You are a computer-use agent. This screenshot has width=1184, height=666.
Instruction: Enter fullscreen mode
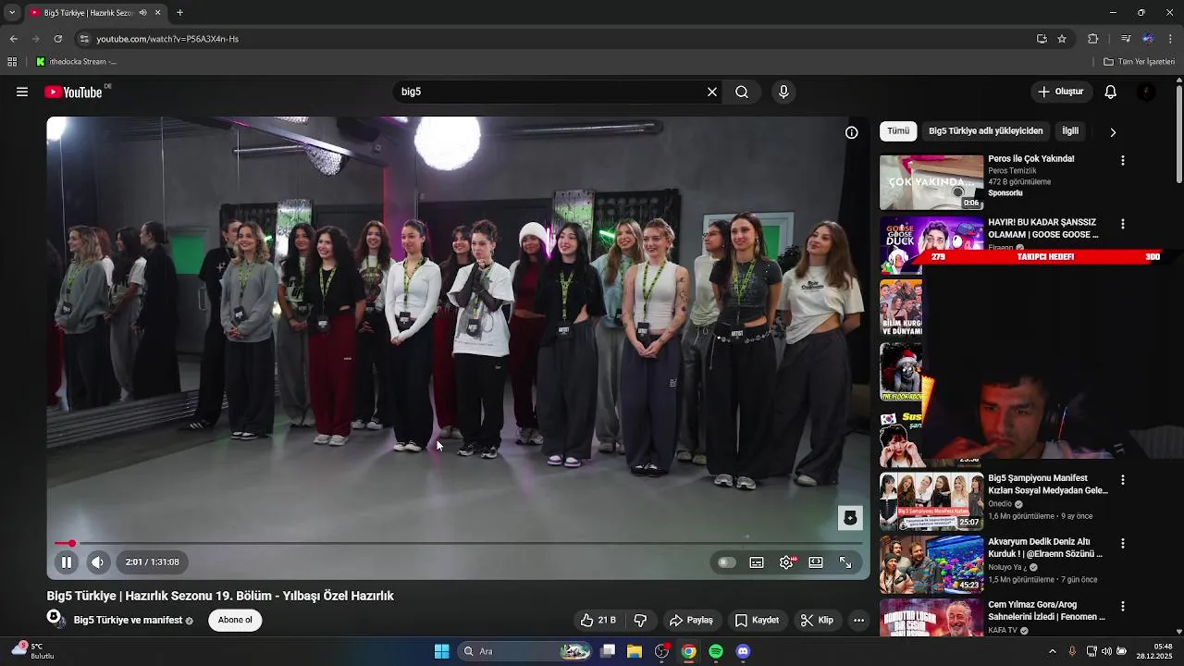coord(845,562)
